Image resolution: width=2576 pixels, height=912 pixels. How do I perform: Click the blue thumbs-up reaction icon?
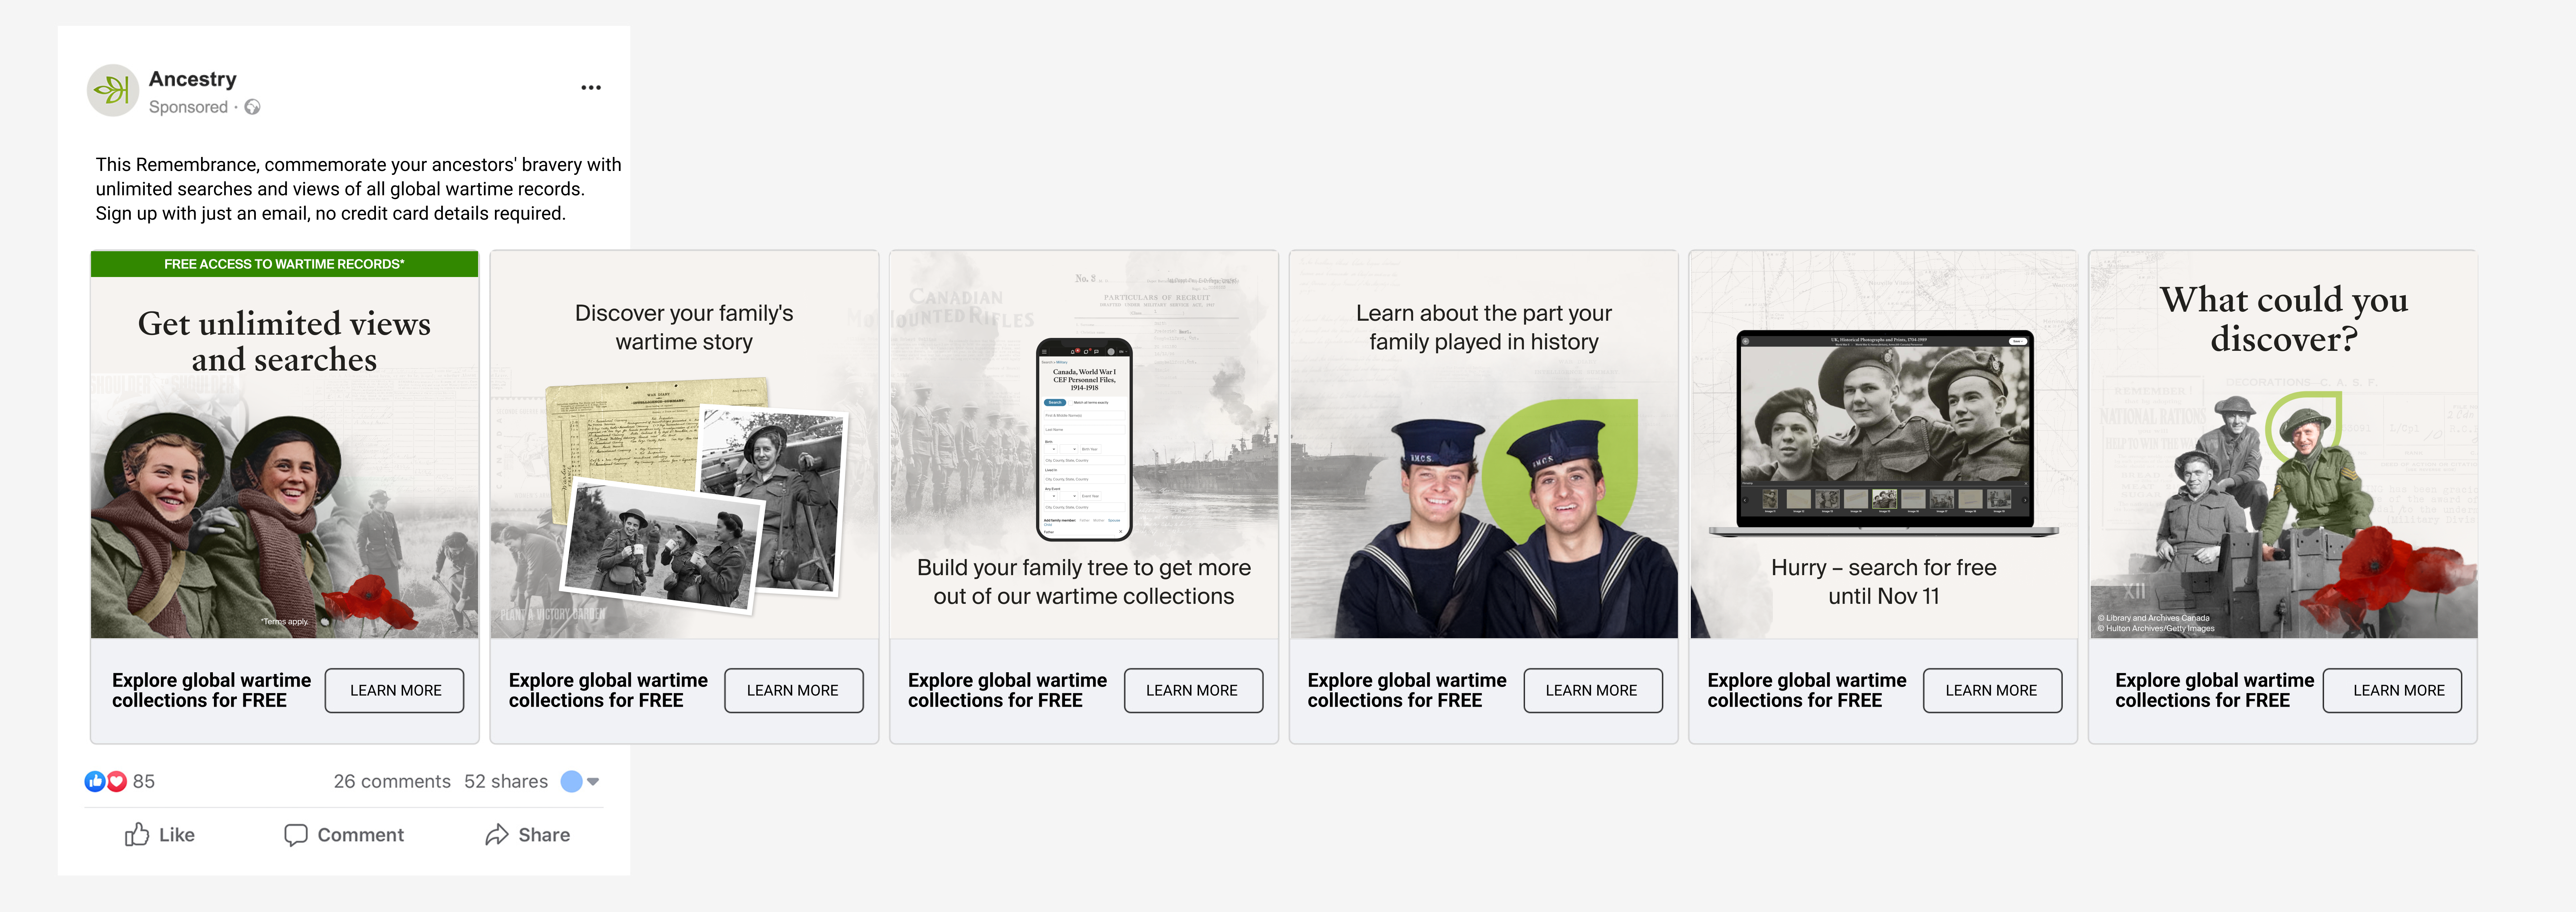click(95, 781)
